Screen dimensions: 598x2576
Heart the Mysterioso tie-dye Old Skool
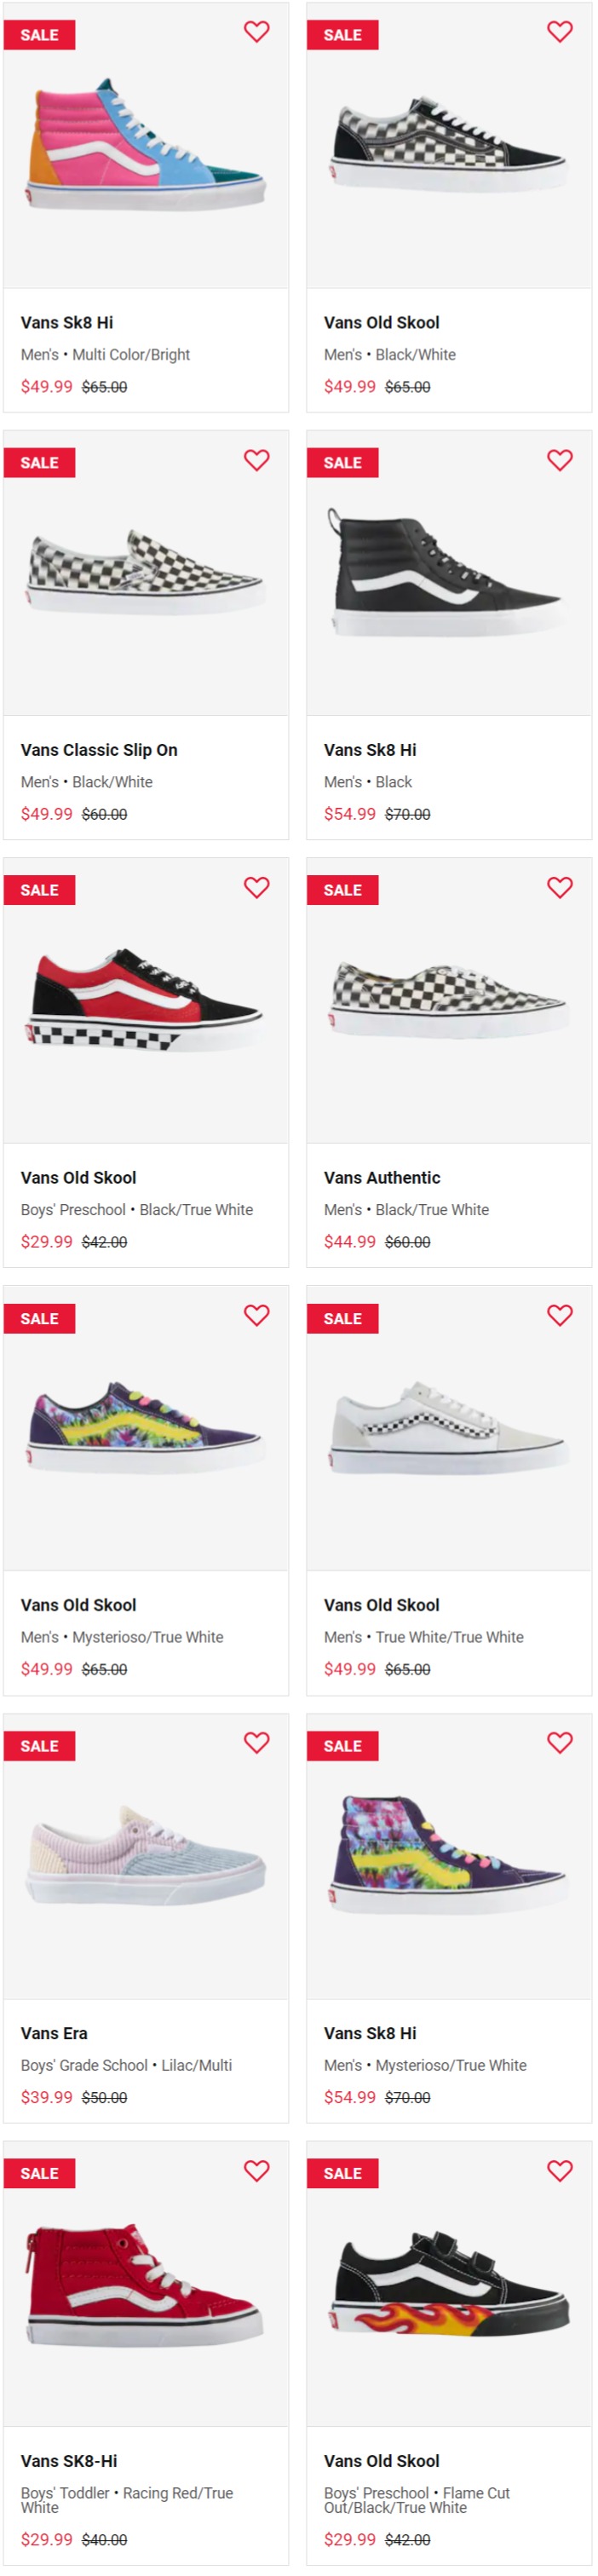coord(257,1316)
